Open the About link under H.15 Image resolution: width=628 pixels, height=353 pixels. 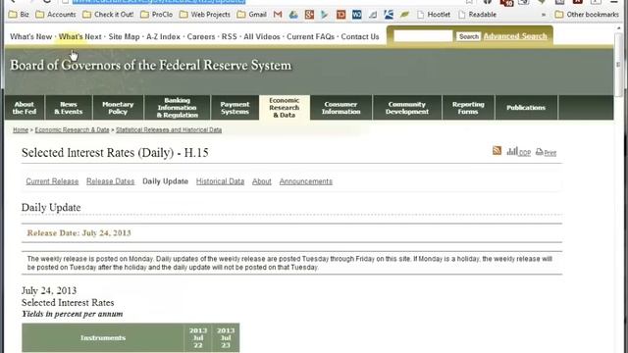point(262,181)
